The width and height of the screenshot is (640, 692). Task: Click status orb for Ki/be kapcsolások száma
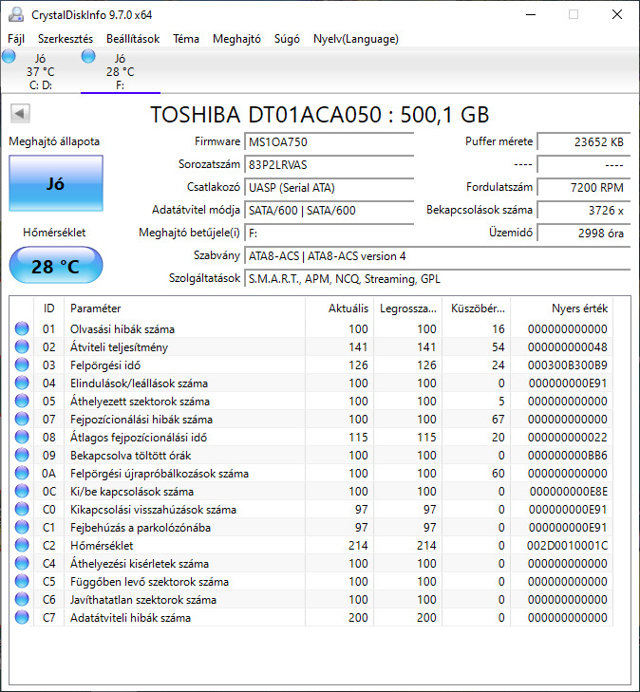coord(22,491)
